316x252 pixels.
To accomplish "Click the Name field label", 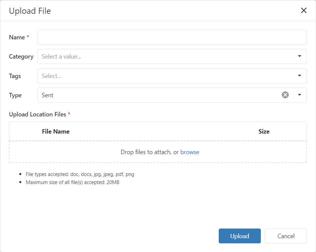I will 17,37.
